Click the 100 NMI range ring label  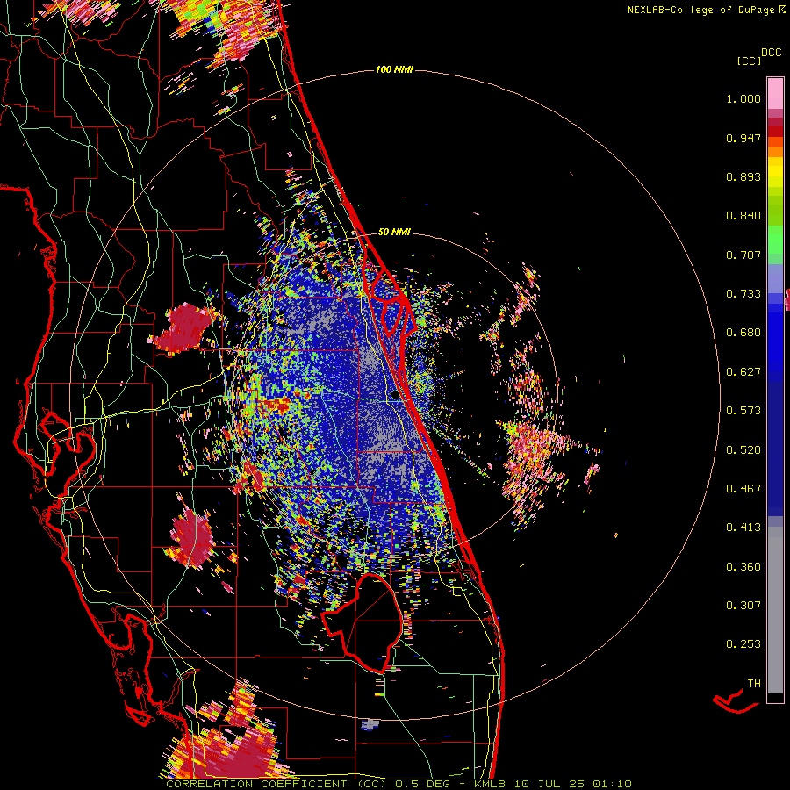[394, 69]
